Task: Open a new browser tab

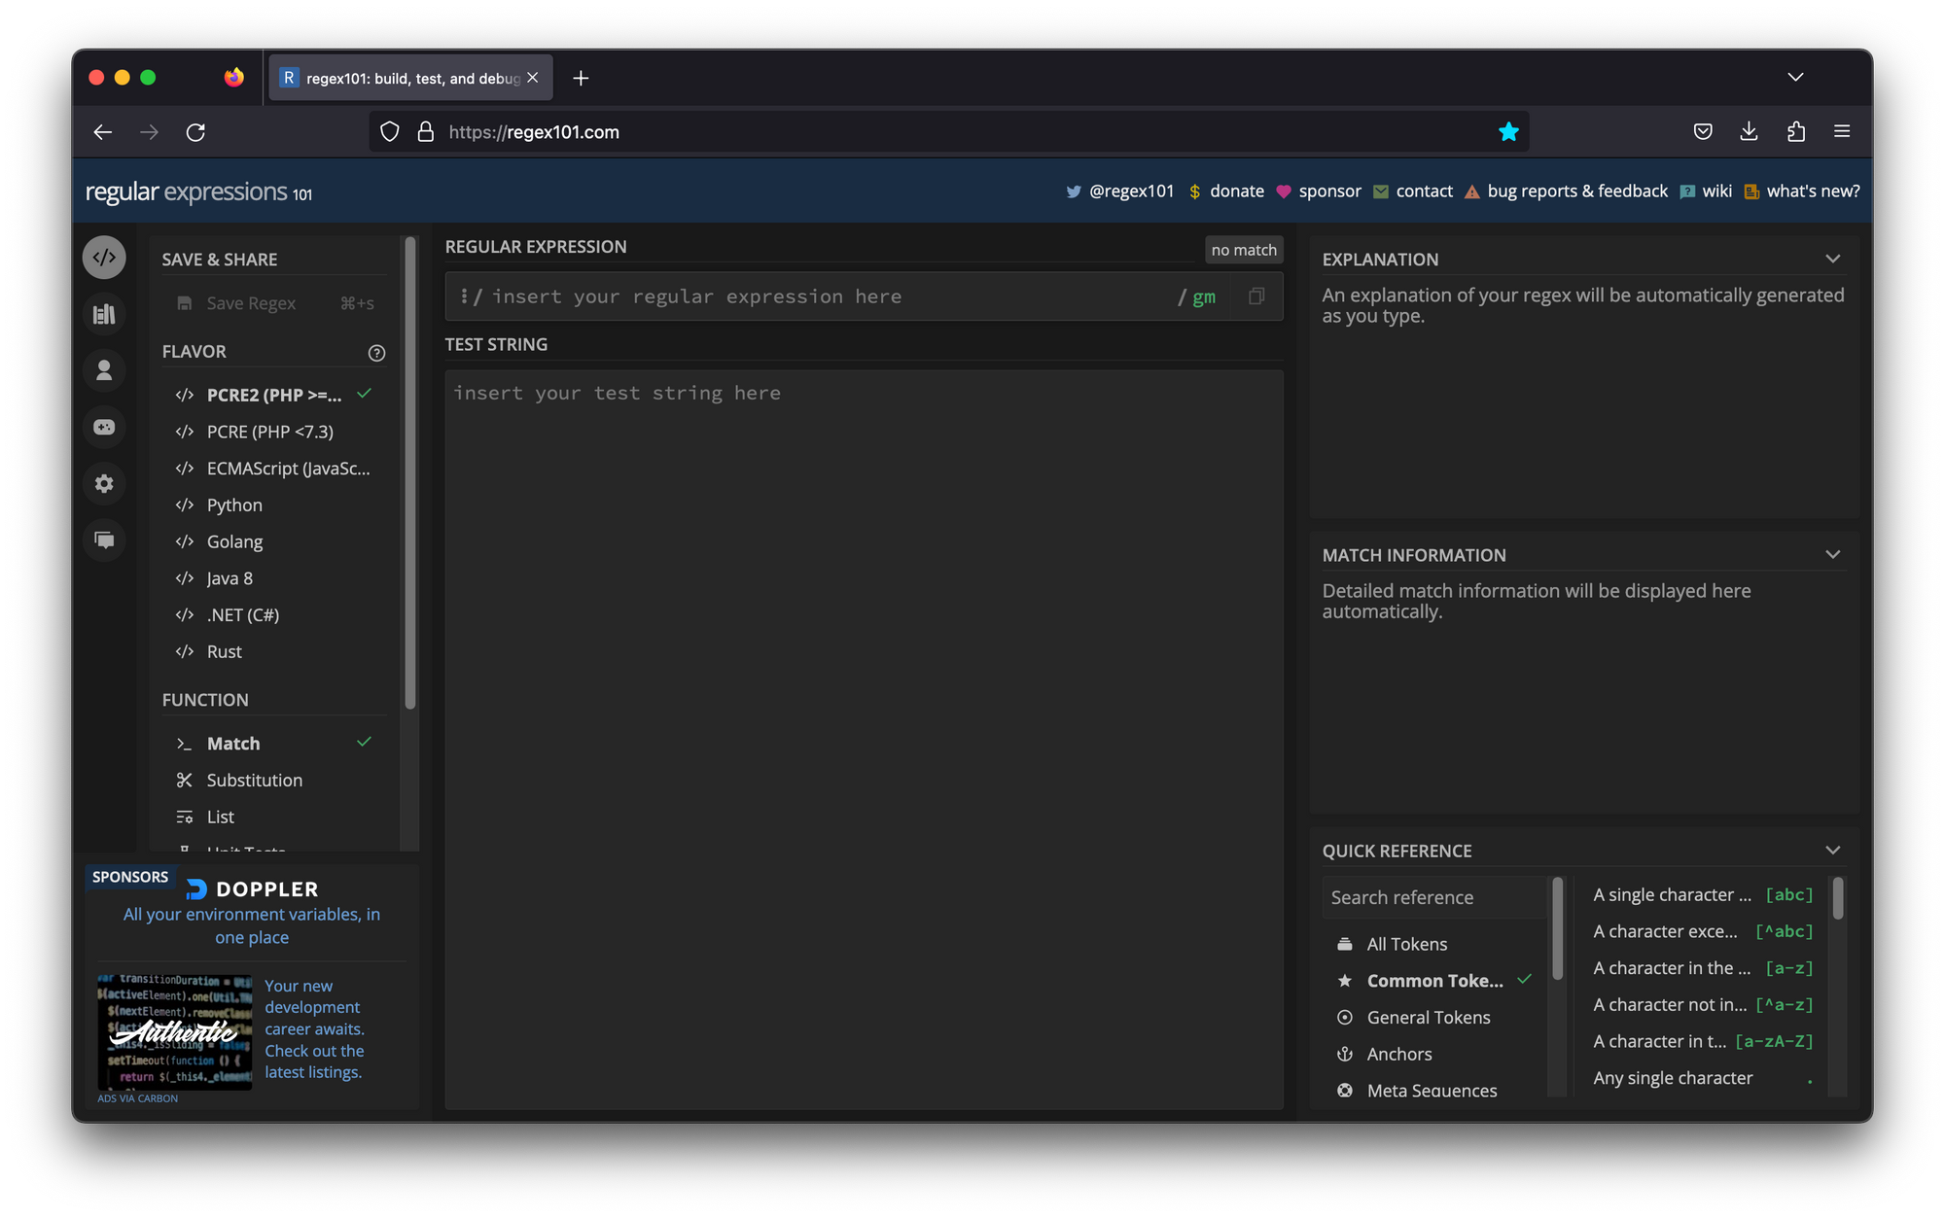Action: 581,78
